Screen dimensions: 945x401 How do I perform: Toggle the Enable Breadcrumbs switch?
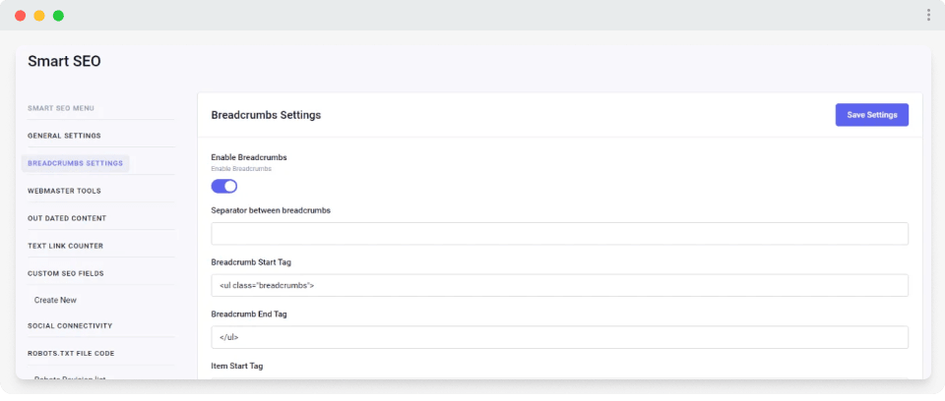(x=224, y=186)
